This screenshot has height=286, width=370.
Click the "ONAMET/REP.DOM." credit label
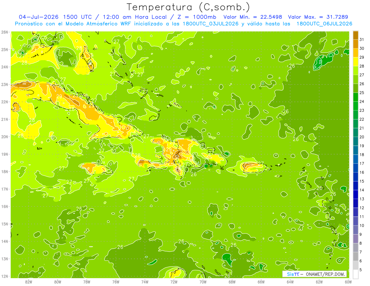click(326, 274)
